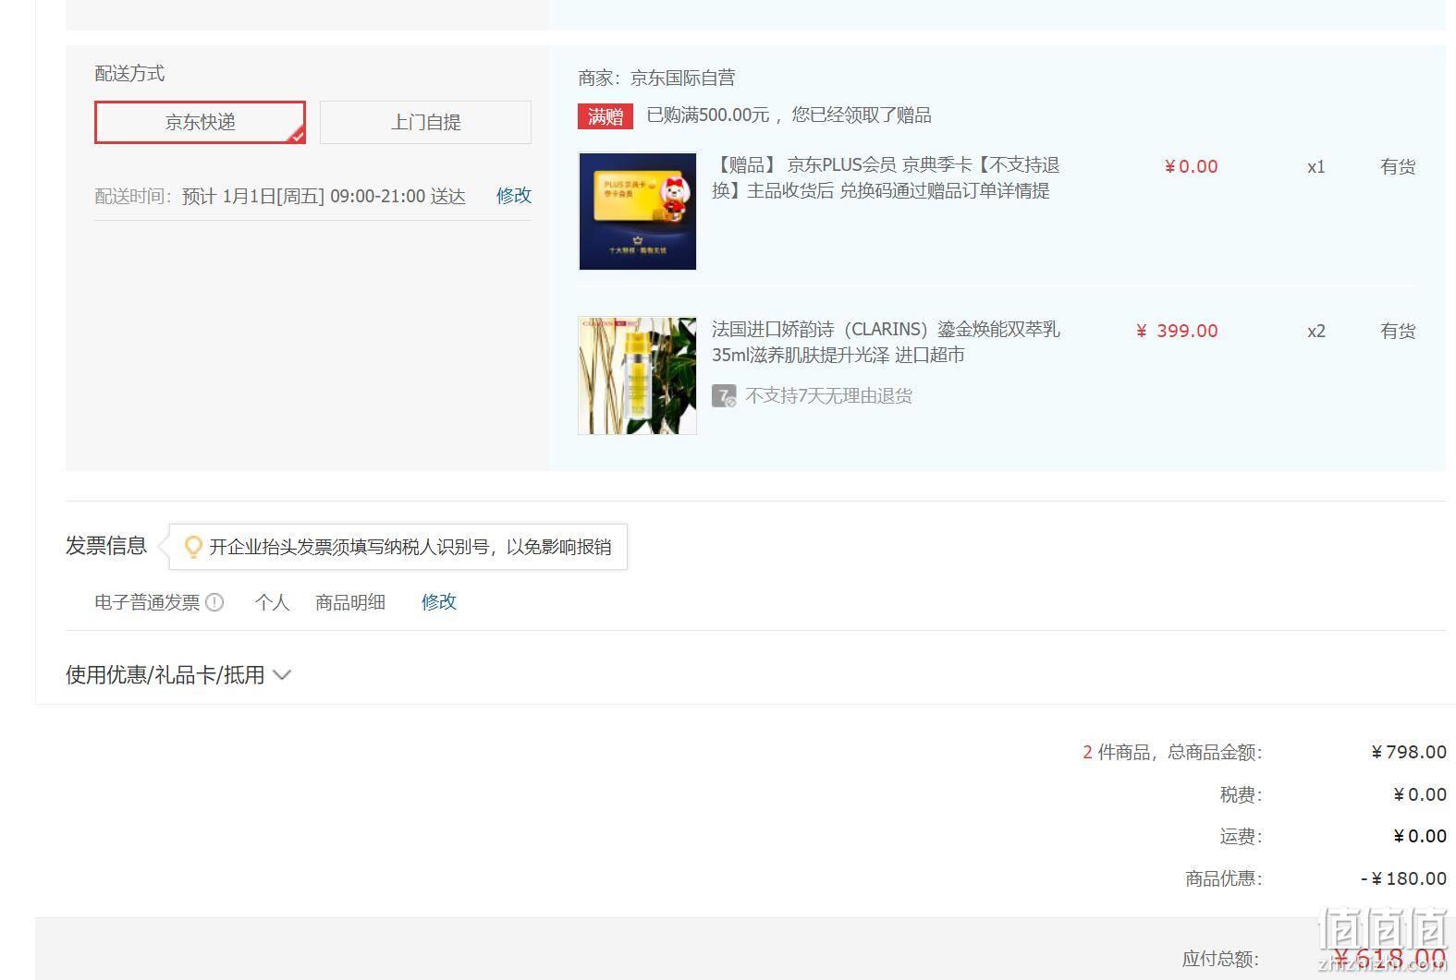
Task: Click the 税费 tax label
Action: [1241, 794]
